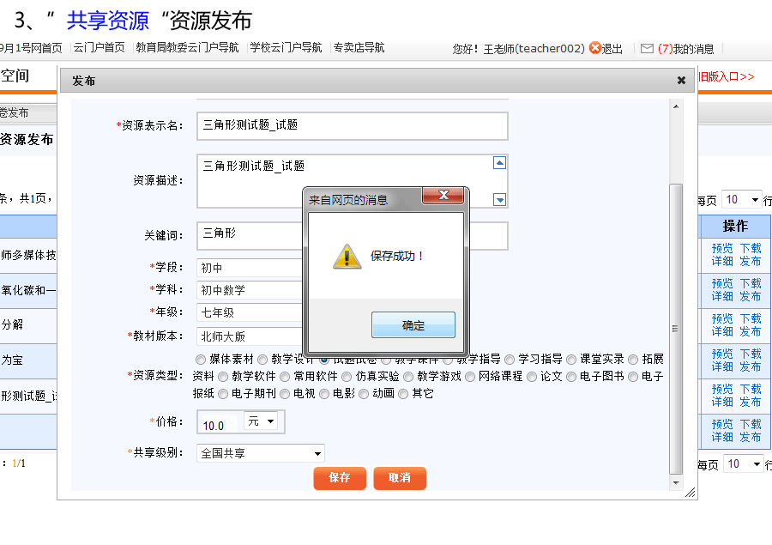Viewport: 772px width, 545px height.
Task: Click the dialog resize grip in the corner
Action: 690,493
